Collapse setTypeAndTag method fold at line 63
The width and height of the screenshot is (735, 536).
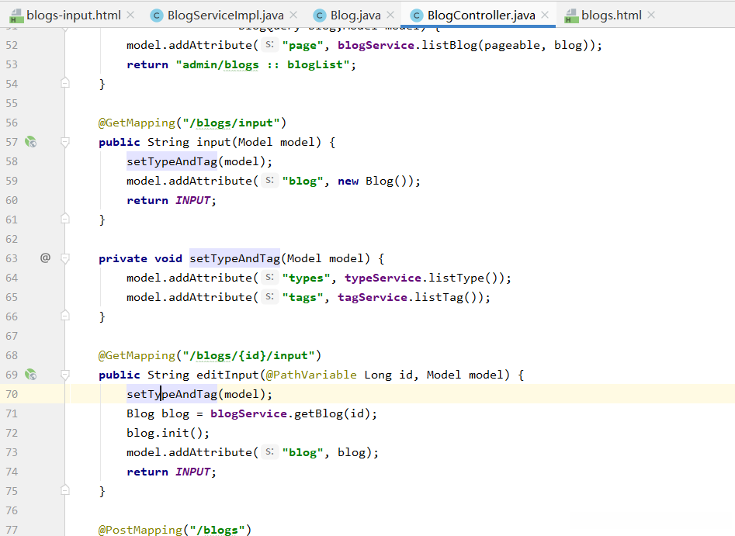coord(65,258)
